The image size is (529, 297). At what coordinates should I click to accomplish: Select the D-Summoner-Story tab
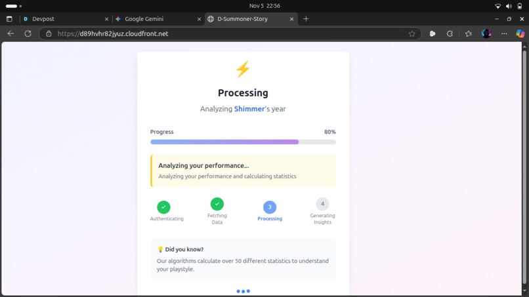coord(251,19)
